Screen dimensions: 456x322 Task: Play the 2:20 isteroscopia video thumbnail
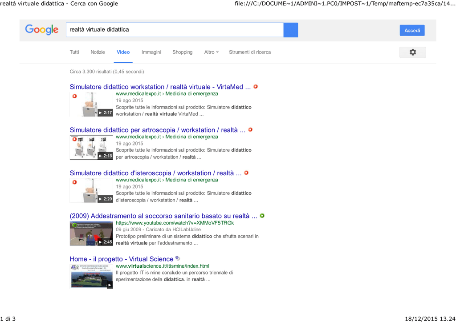coord(91,190)
